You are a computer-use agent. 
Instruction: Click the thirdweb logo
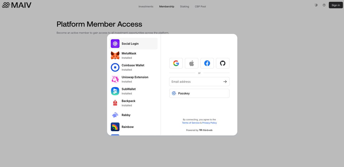coord(206,130)
